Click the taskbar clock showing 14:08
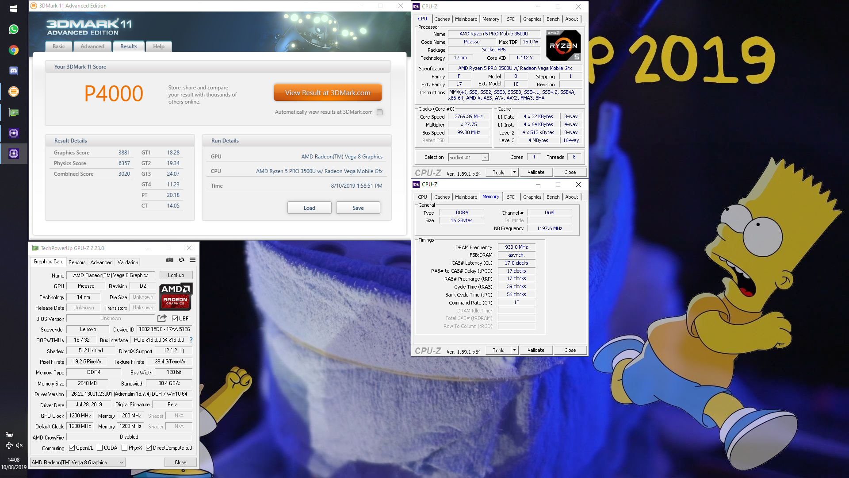This screenshot has width=849, height=478. point(13,460)
